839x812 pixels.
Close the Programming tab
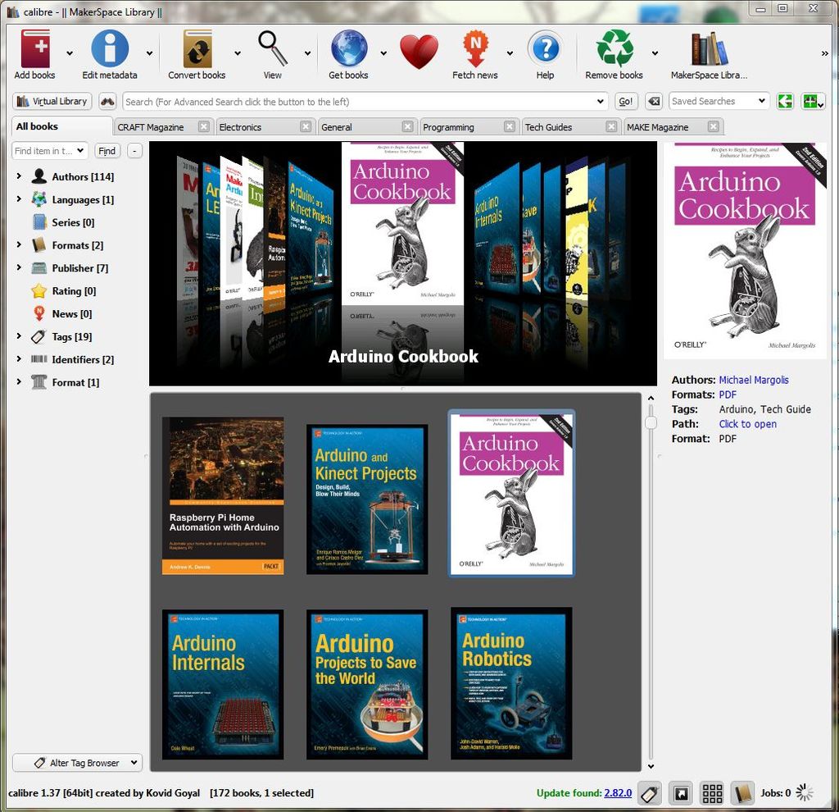pyautogui.click(x=510, y=126)
